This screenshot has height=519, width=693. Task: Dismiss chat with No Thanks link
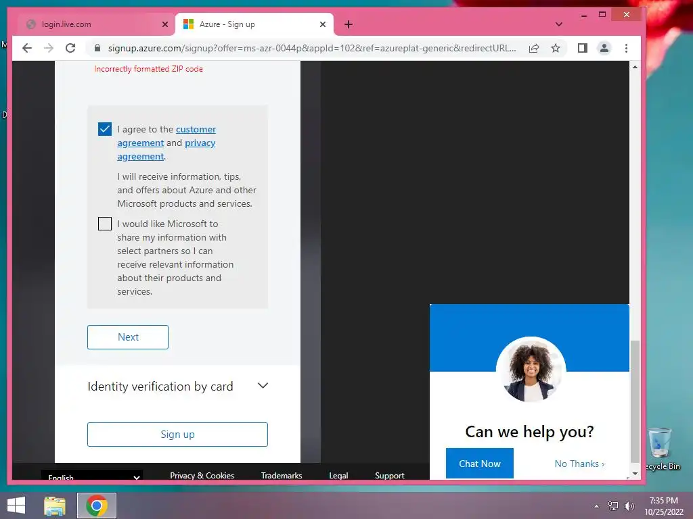(x=579, y=464)
